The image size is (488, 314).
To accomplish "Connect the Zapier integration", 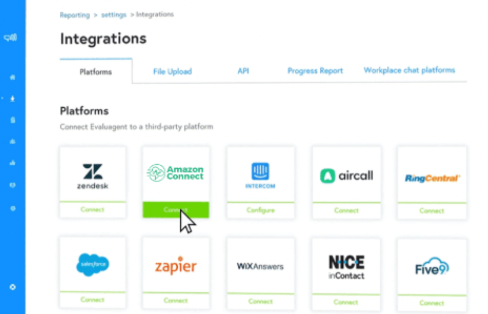I will (x=176, y=300).
